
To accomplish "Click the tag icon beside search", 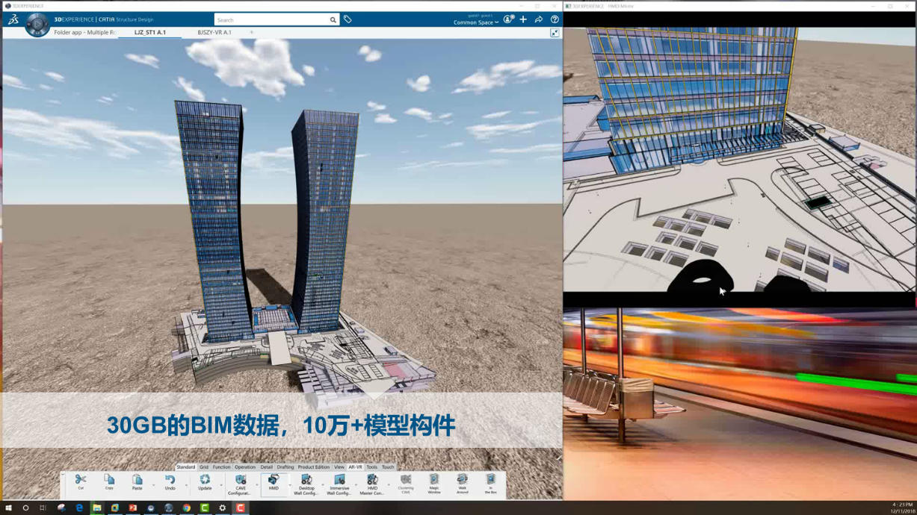I will click(x=348, y=19).
